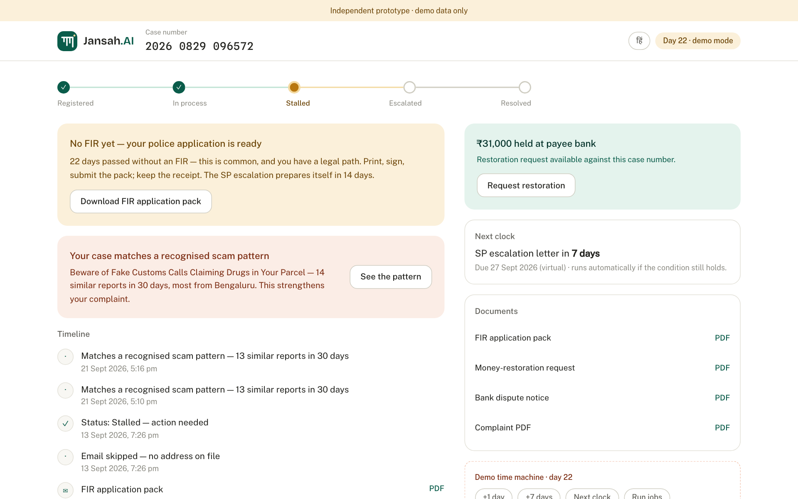Image resolution: width=798 pixels, height=499 pixels.
Task: Select the Stalled progress marker
Action: click(x=294, y=87)
